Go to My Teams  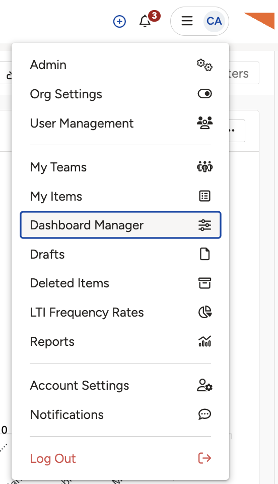(x=120, y=167)
